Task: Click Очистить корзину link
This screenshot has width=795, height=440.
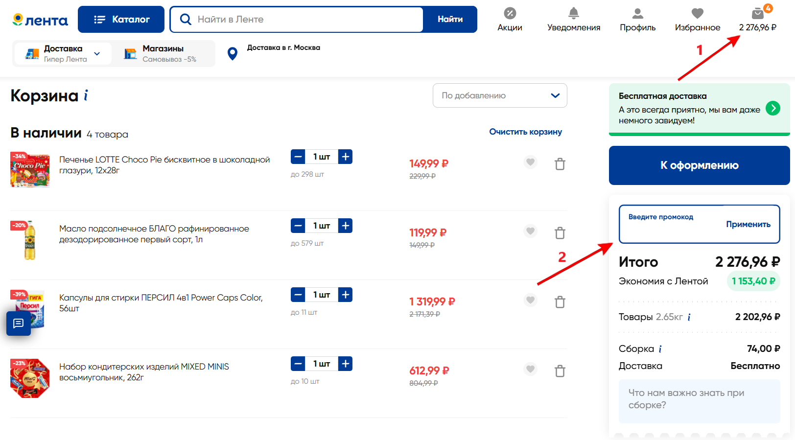Action: pyautogui.click(x=525, y=132)
